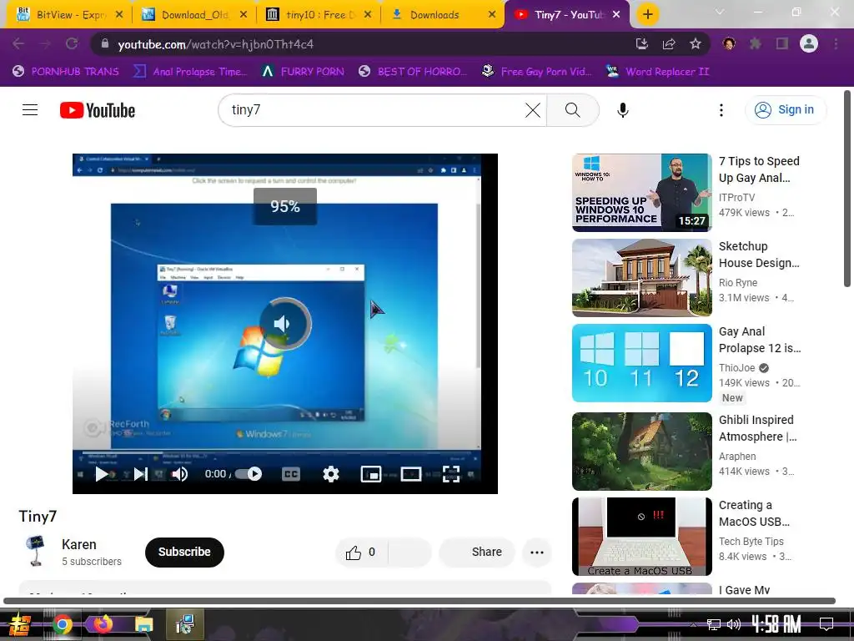Open the Chrome three-dot menu
Screen dimensions: 854x641
pos(836,43)
